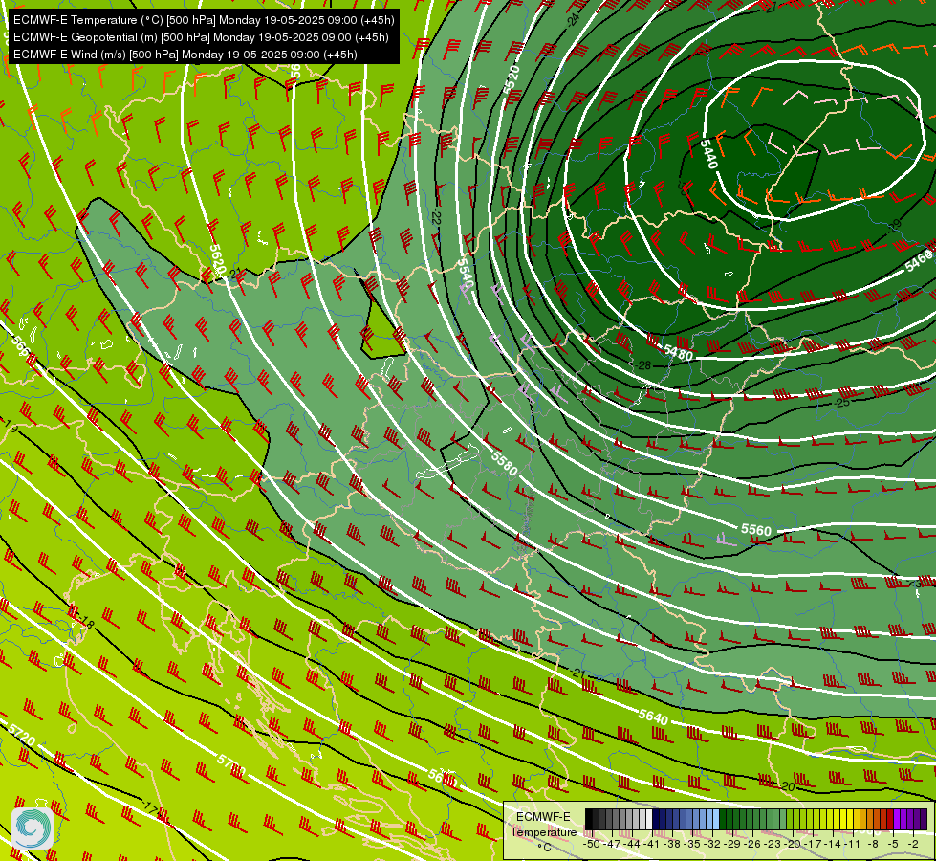Select the ECMWF-E Temperature title line
This screenshot has width=936, height=861.
[204, 20]
